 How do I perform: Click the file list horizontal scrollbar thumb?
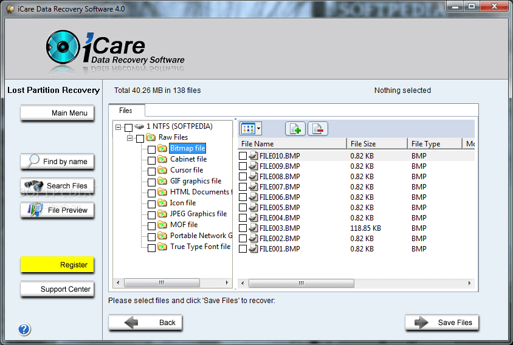(301, 283)
